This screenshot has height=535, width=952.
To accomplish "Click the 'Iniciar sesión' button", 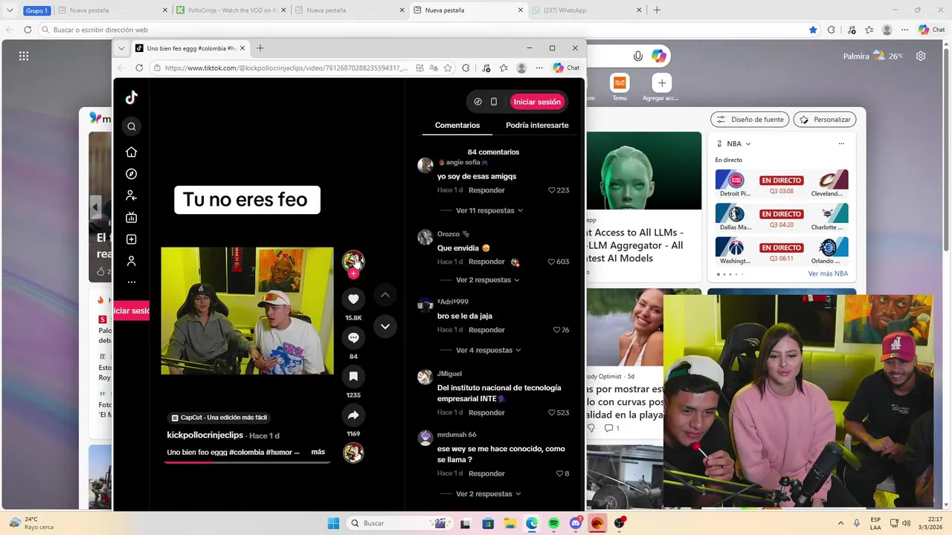I will [537, 102].
